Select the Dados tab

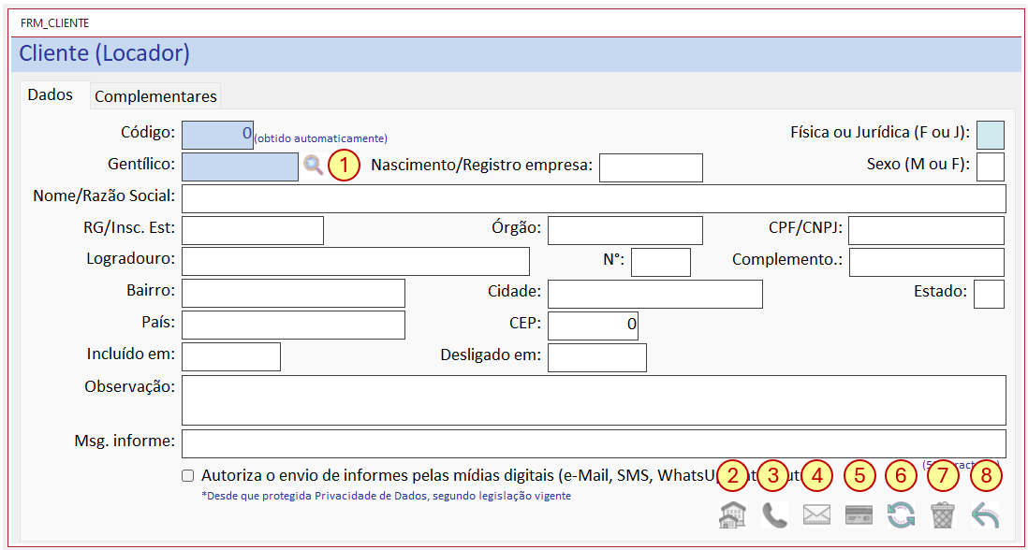[50, 95]
